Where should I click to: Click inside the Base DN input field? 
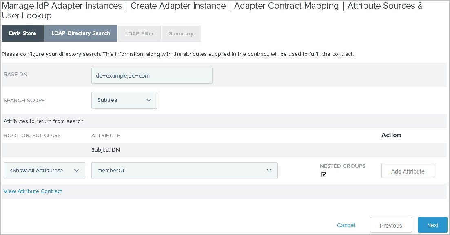151,76
